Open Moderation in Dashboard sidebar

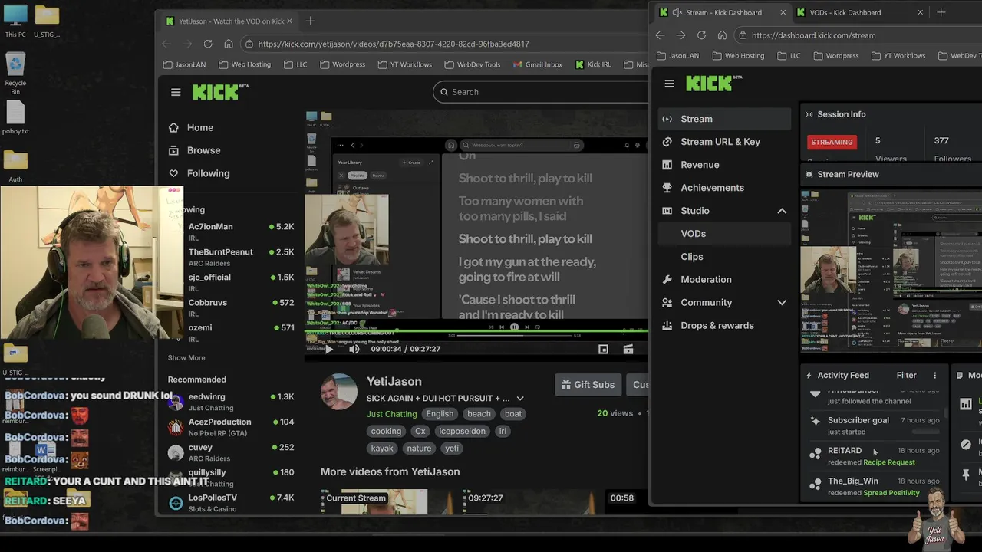pos(724,280)
